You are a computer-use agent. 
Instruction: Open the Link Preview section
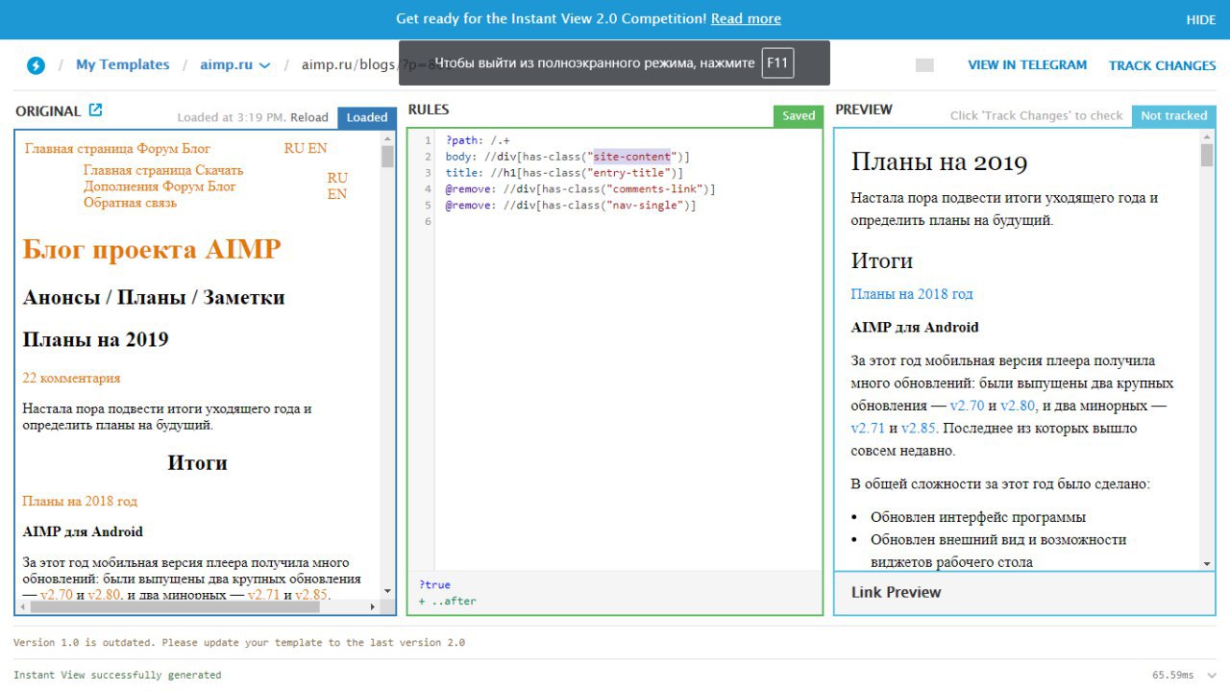point(1024,592)
